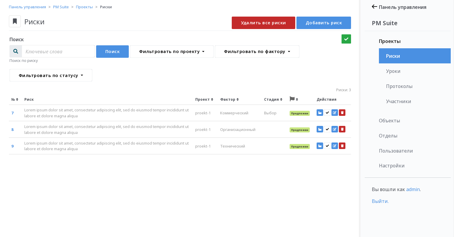454x237 pixels.
Task: Click the Предложен badge for risk 7
Action: 300,113
